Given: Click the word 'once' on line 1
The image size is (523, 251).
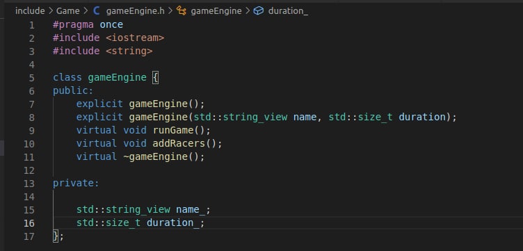Looking at the screenshot, I should point(111,24).
